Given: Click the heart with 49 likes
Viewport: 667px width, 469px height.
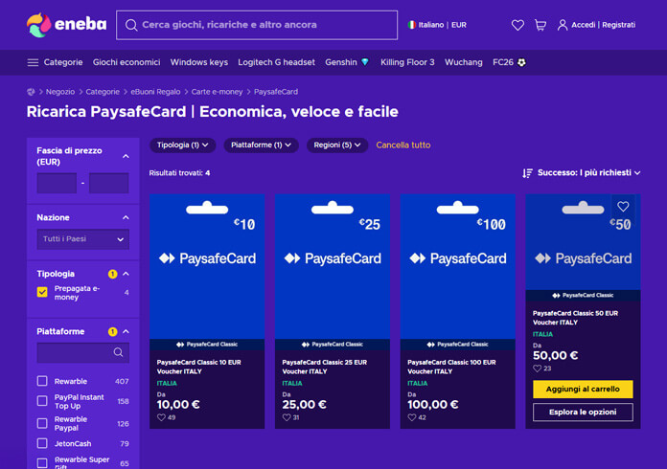Looking at the screenshot, I should [x=161, y=417].
